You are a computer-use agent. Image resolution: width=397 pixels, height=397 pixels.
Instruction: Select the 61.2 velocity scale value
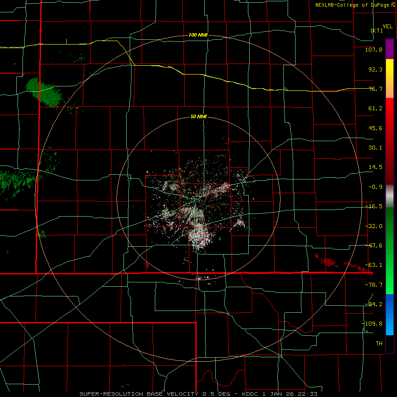pyautogui.click(x=375, y=109)
